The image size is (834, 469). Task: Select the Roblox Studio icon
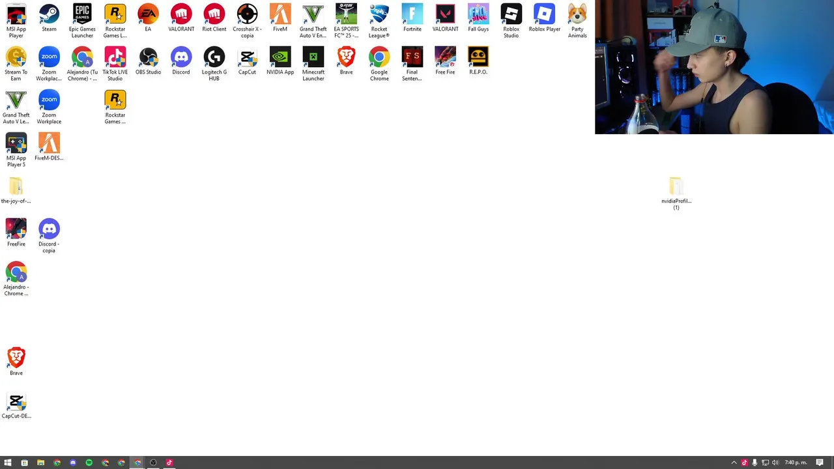[511, 21]
